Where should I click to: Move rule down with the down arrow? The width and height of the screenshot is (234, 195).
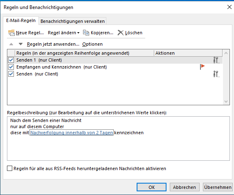tap(20, 44)
